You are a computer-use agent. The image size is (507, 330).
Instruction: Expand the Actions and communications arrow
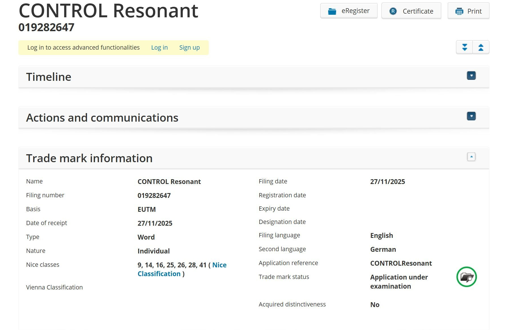(x=471, y=116)
